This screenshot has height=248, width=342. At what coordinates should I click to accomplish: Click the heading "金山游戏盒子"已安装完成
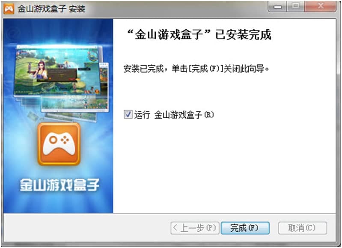point(199,35)
